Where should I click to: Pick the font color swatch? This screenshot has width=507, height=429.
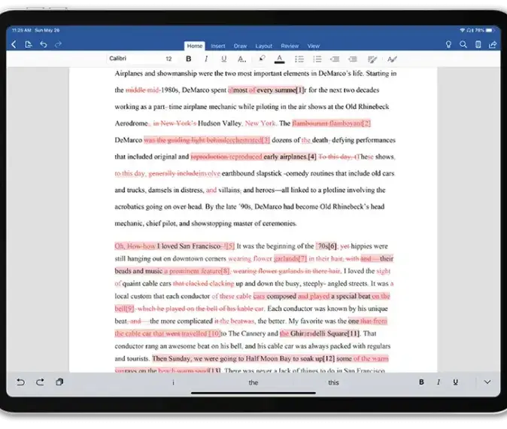point(280,59)
